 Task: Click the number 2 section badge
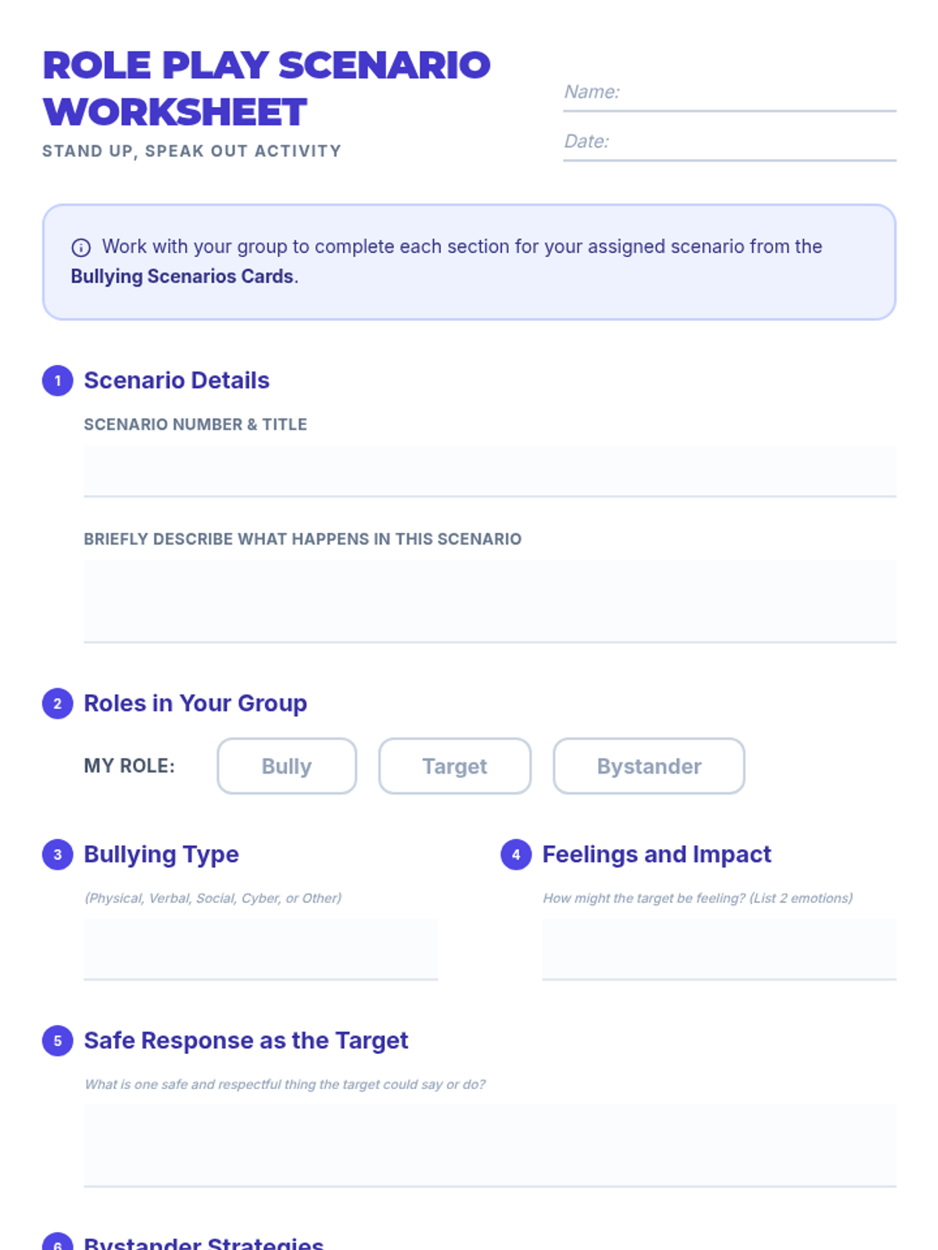click(57, 703)
